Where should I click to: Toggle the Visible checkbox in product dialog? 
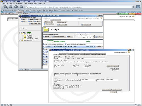pos(55,84)
